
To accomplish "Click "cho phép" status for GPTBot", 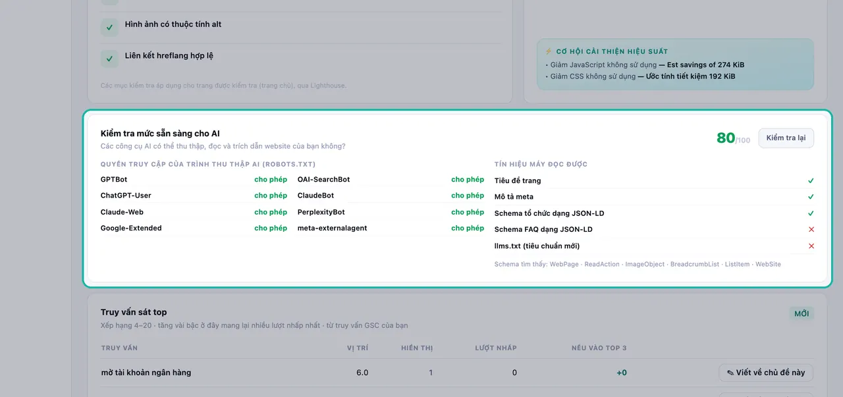I will pos(271,179).
